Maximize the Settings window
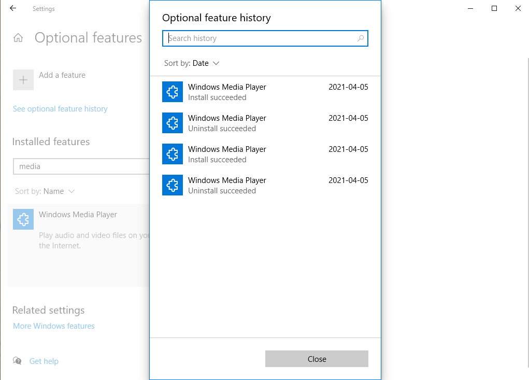The width and height of the screenshot is (529, 380). (494, 8)
